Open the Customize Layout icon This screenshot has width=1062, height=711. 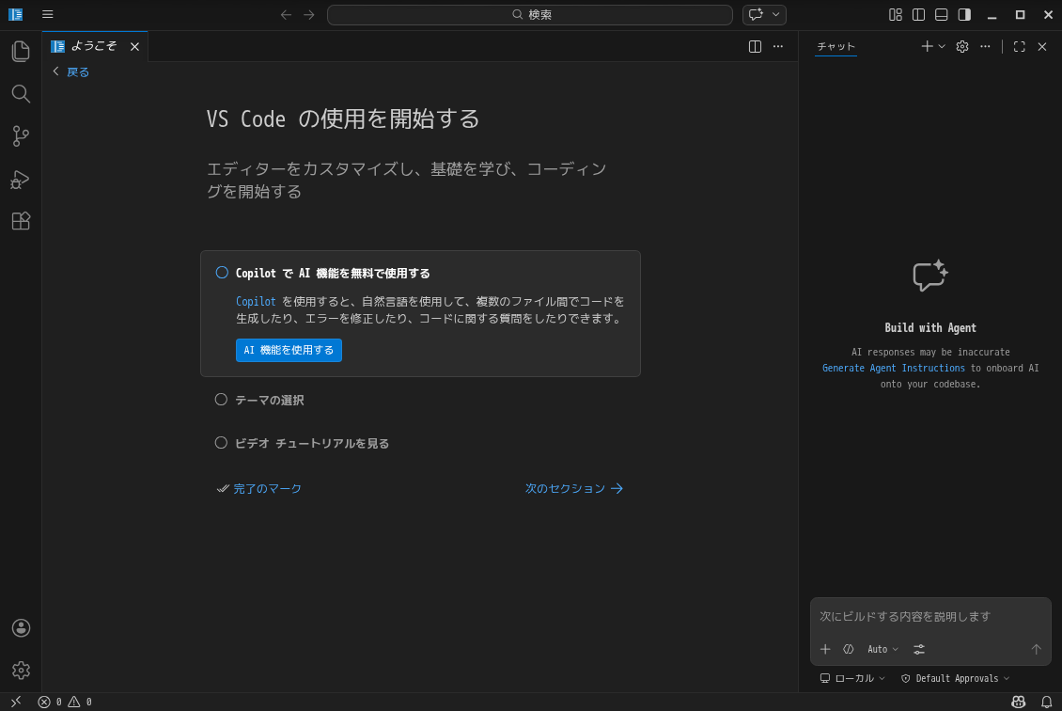[x=896, y=14]
